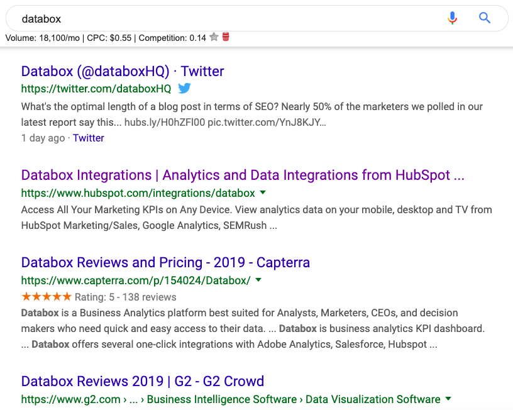Click the orange star rating for Capterra
The image size is (513, 410).
click(46, 297)
